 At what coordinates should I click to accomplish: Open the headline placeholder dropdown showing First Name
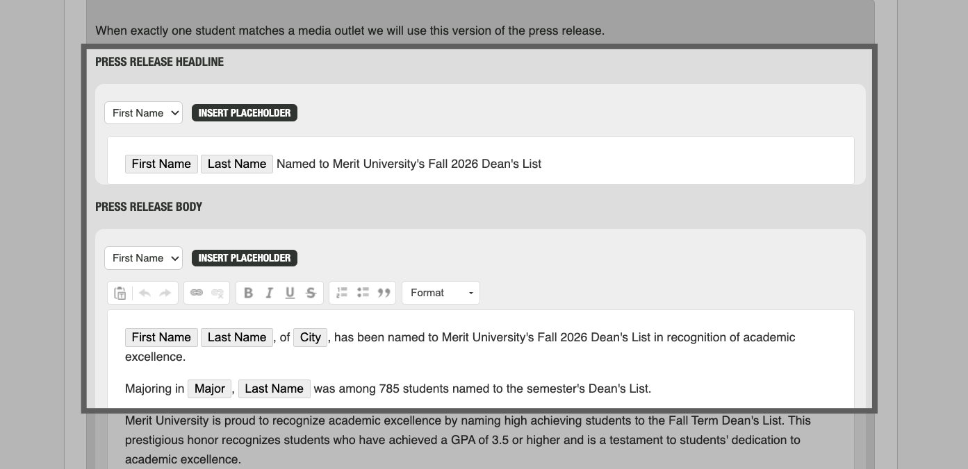coord(143,112)
